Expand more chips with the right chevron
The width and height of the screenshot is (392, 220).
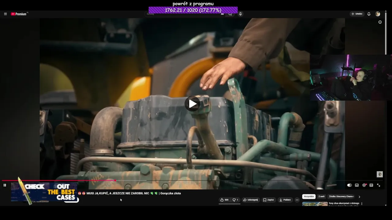coord(359,197)
